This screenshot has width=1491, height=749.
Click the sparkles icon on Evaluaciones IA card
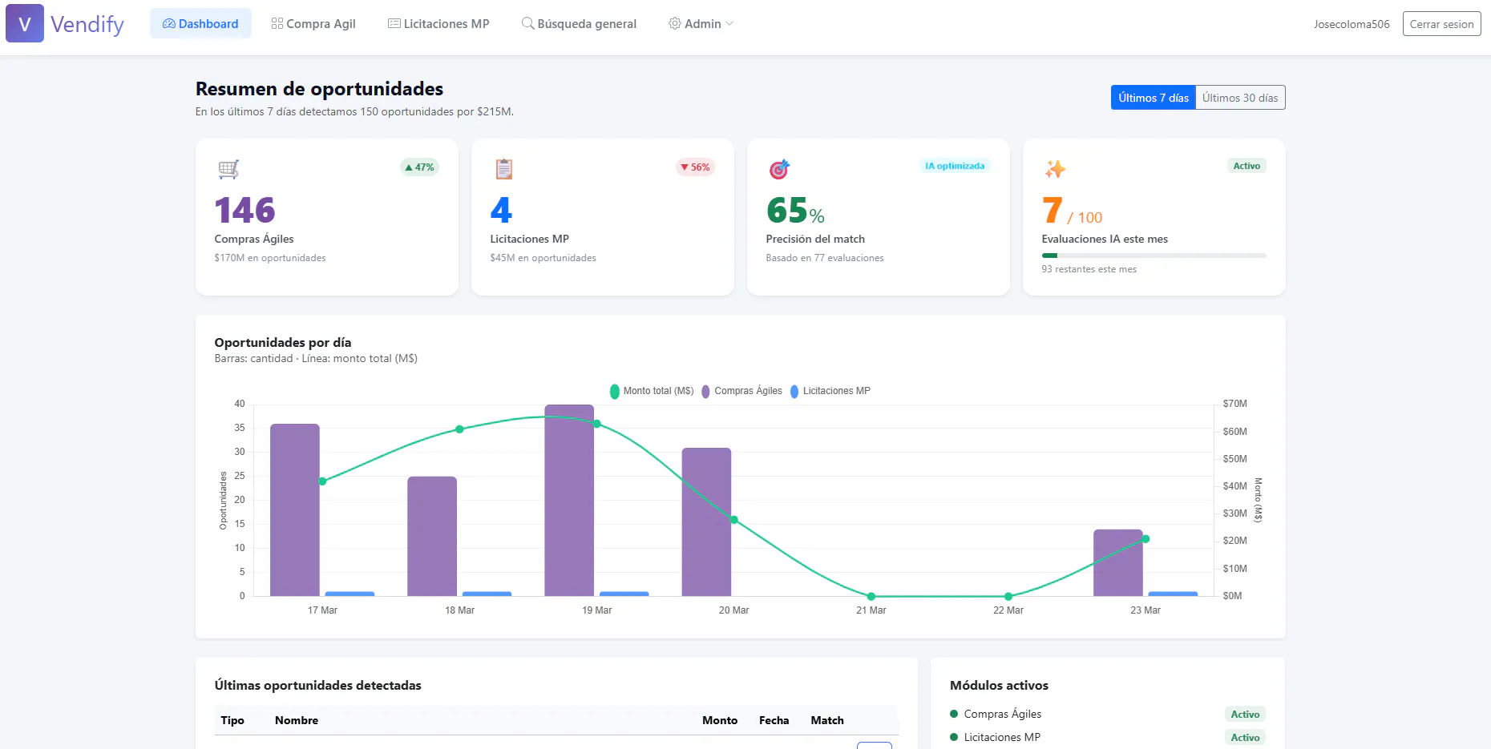[1055, 169]
